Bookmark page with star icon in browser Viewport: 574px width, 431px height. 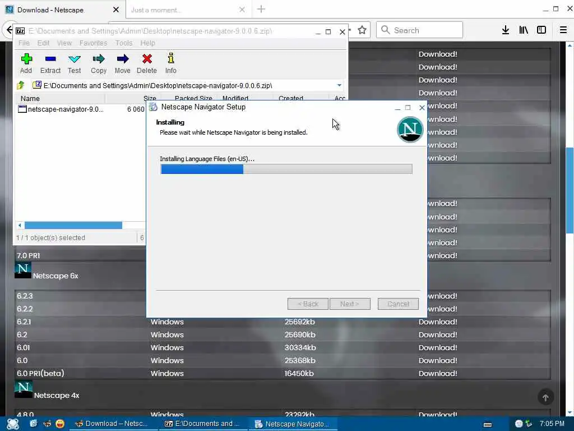(x=362, y=30)
